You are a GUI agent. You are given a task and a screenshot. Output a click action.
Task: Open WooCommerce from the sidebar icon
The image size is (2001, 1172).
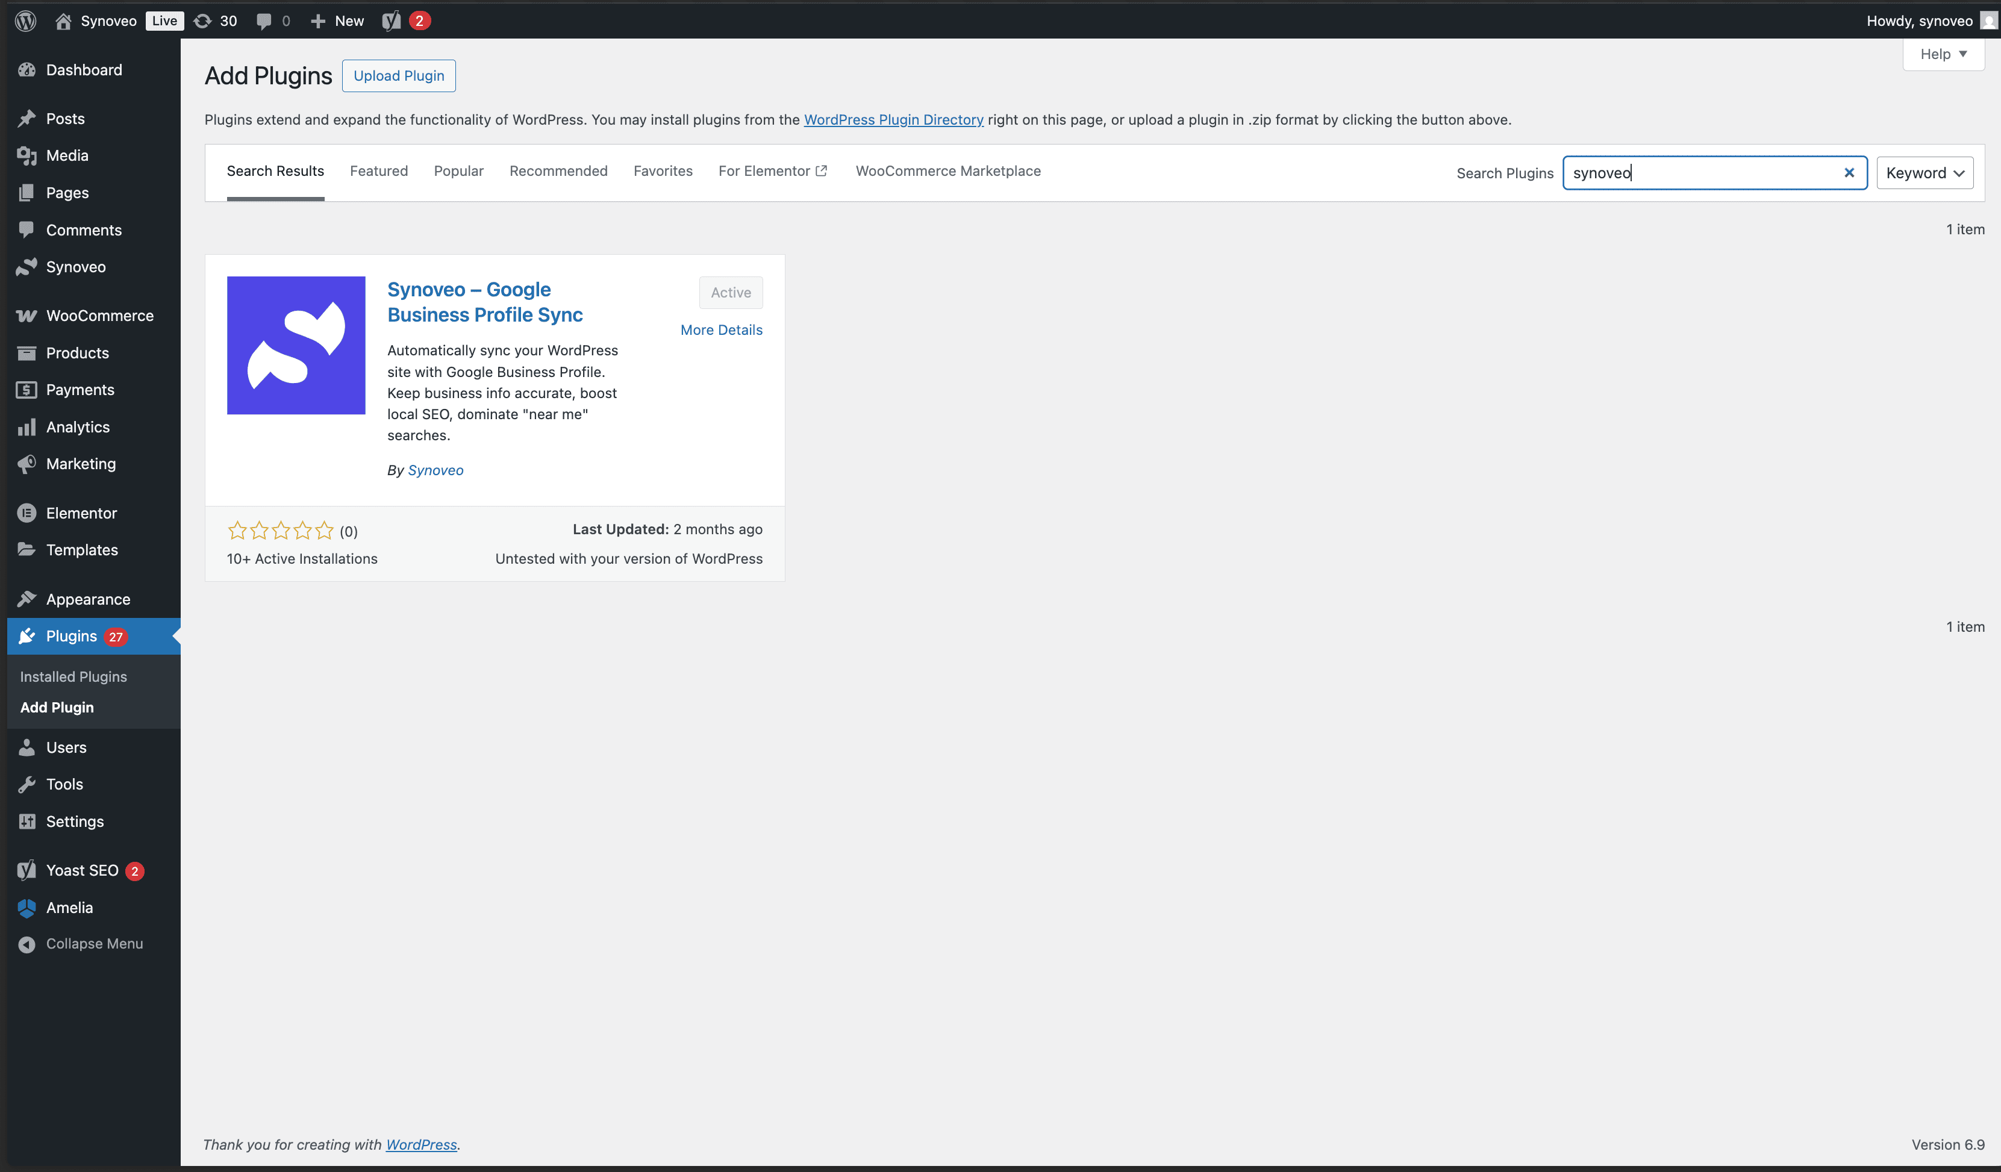[x=27, y=315]
